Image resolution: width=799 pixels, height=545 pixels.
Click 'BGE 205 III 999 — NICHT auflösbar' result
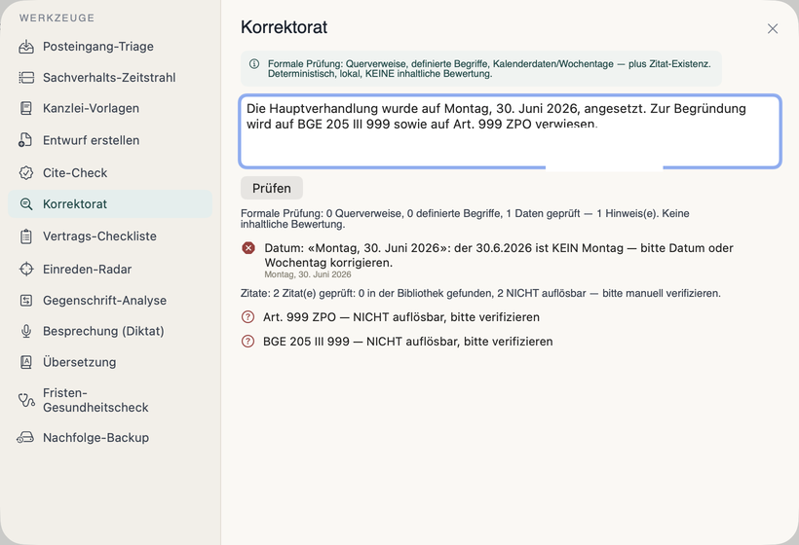click(x=407, y=342)
